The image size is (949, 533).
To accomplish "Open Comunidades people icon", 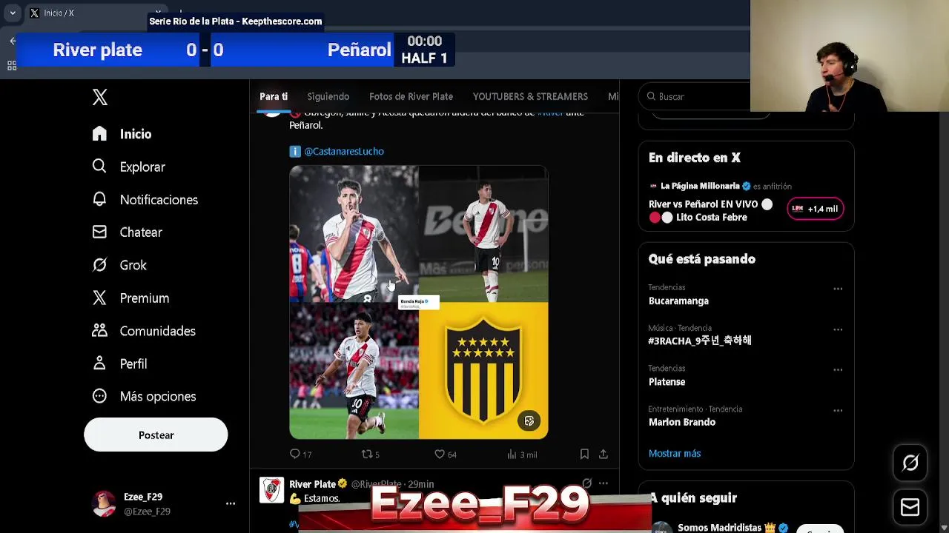I will click(x=99, y=330).
